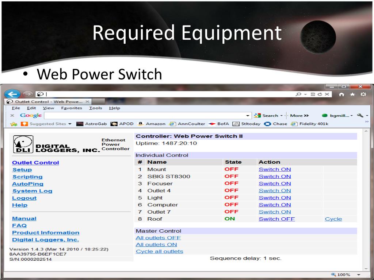Screen dimensions: 374x280
Task: Open browser Tools gear icon
Action: [x=363, y=94]
